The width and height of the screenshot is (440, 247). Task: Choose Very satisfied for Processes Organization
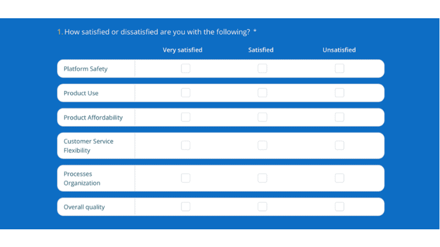tap(185, 178)
